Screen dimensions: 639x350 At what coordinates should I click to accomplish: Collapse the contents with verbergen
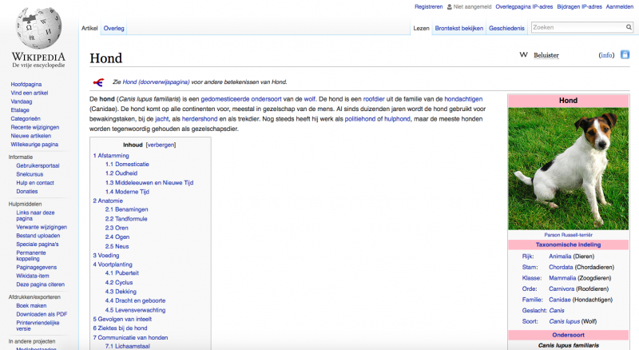click(161, 145)
